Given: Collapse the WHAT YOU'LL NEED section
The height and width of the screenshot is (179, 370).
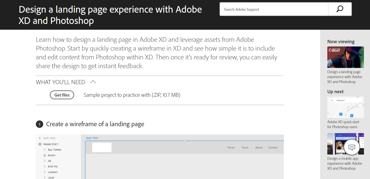Looking at the screenshot, I should [93, 82].
